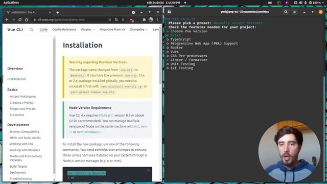Viewport: 327px width, 184px height.
Task: Open Instant Prototyping sidebar page
Action: tap(22, 97)
